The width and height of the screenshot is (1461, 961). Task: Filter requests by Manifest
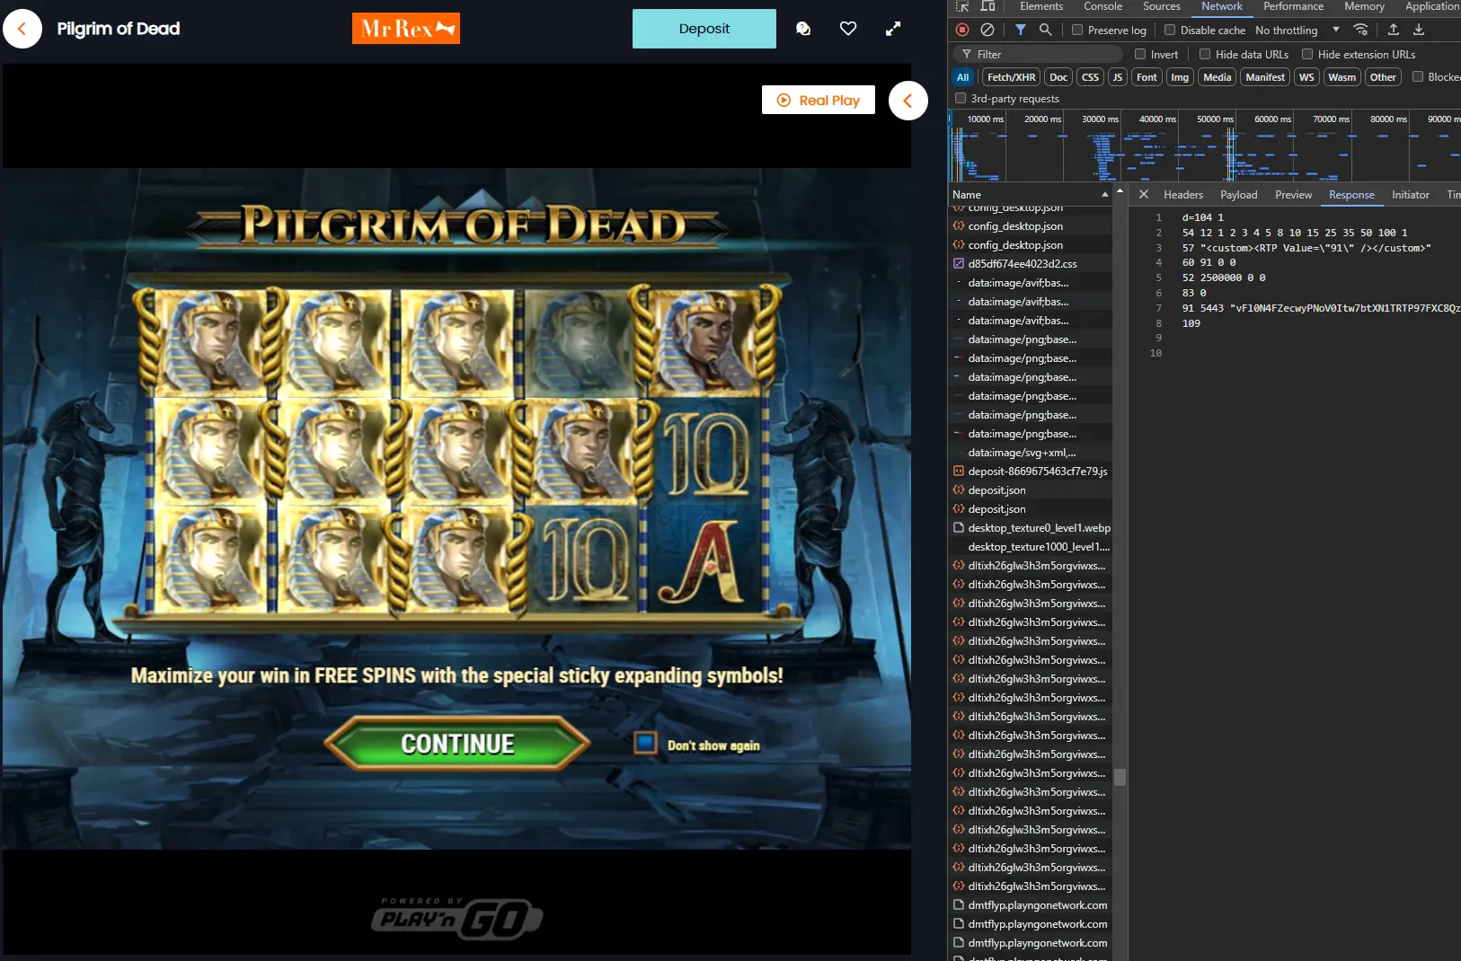point(1265,77)
